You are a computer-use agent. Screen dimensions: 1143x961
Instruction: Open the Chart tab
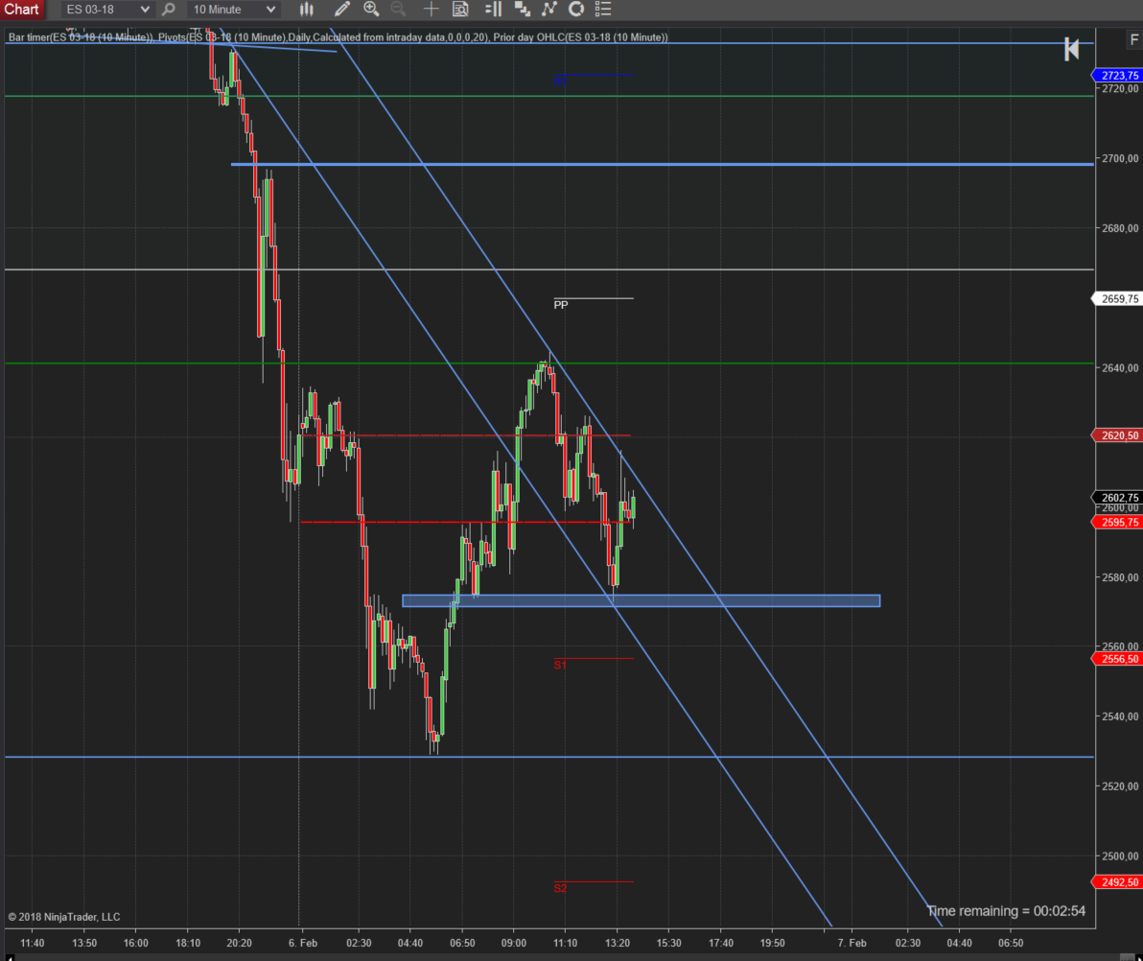pos(21,10)
